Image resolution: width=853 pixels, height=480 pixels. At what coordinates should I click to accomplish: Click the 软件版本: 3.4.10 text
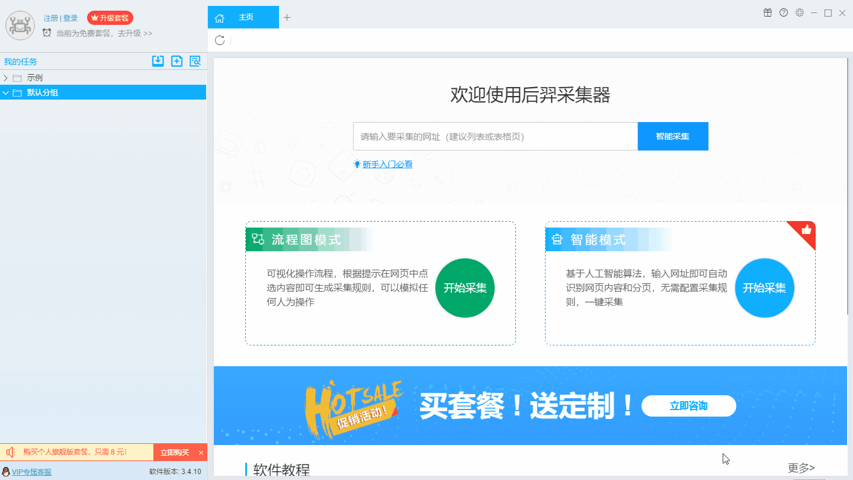[x=175, y=472]
